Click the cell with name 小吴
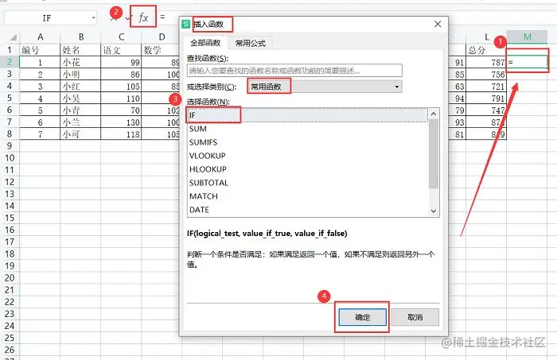The width and height of the screenshot is (557, 360). click(80, 99)
